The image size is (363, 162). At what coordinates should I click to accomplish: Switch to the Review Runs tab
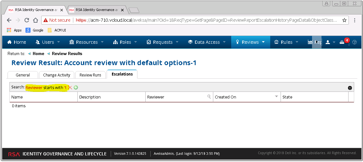[90, 75]
